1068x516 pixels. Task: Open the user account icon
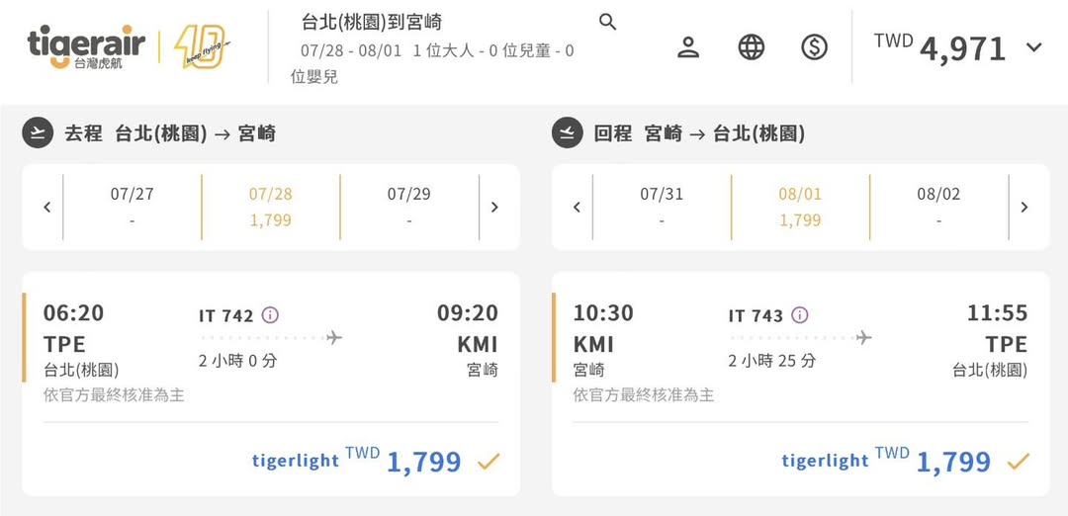tap(688, 46)
